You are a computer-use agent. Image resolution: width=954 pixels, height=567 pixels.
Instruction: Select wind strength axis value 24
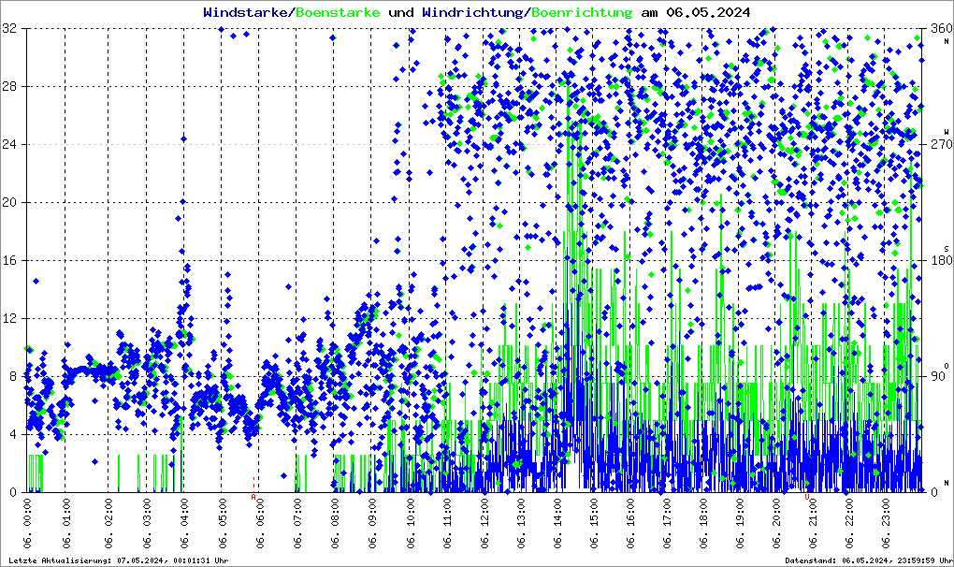(9, 144)
